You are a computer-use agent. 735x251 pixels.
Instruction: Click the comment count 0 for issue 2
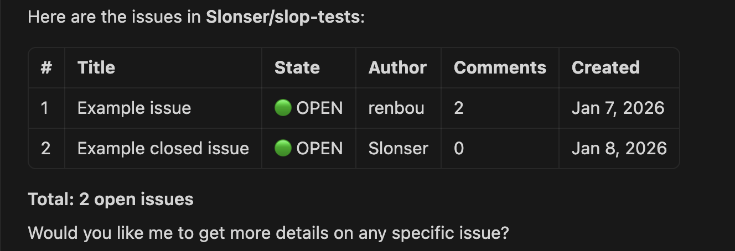click(x=459, y=148)
